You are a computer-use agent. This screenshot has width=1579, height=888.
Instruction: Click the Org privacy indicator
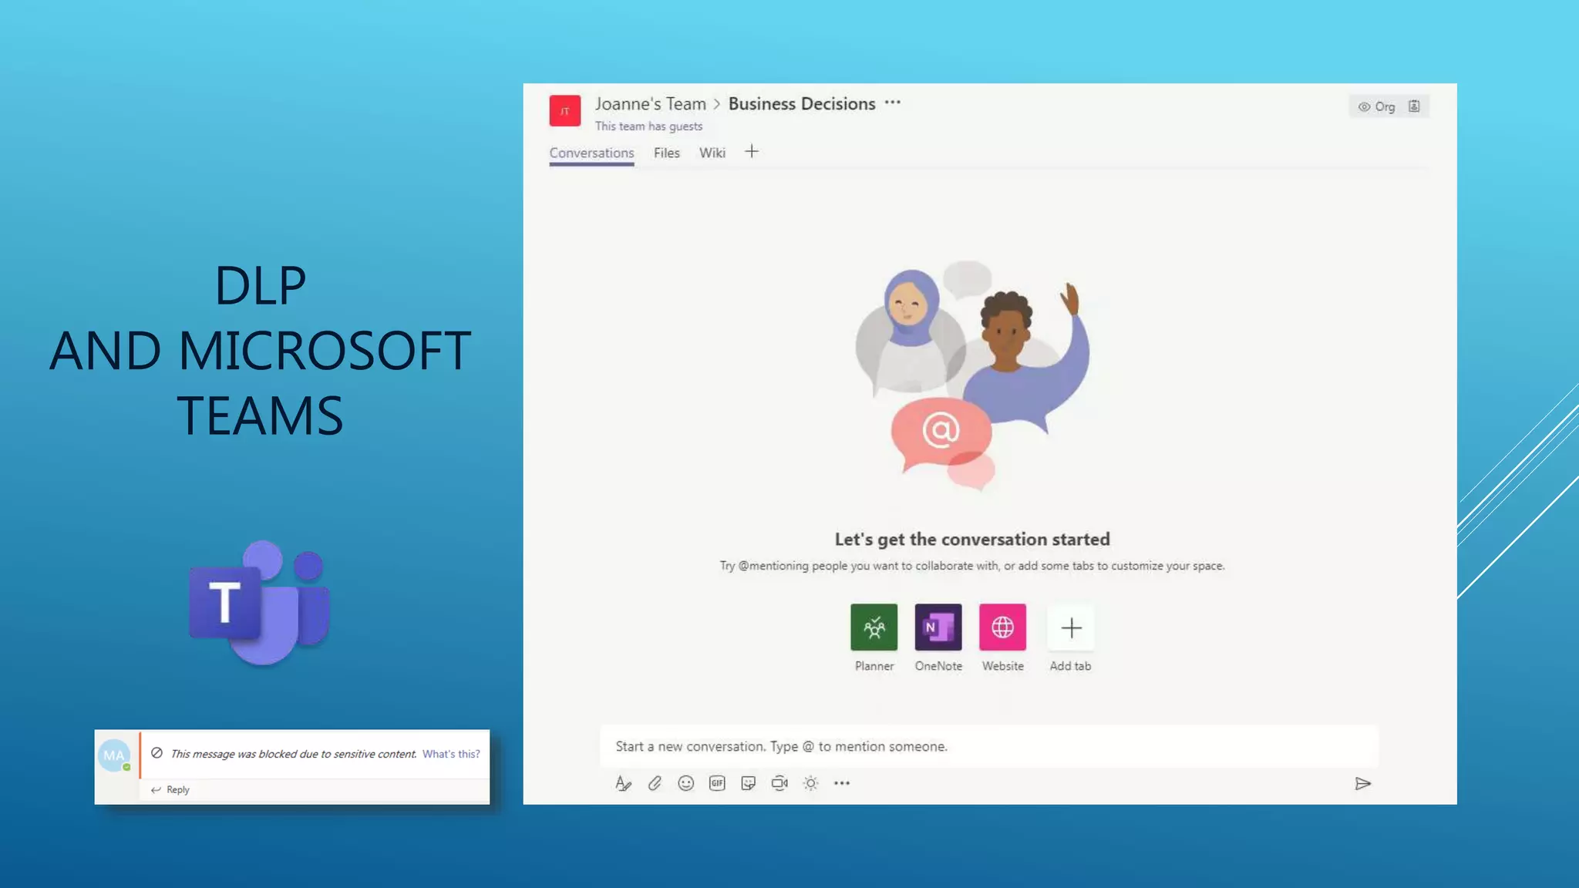click(1376, 106)
